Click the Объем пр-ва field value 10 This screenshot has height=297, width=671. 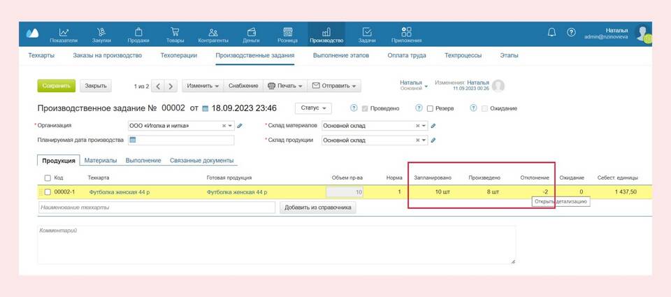(345, 192)
